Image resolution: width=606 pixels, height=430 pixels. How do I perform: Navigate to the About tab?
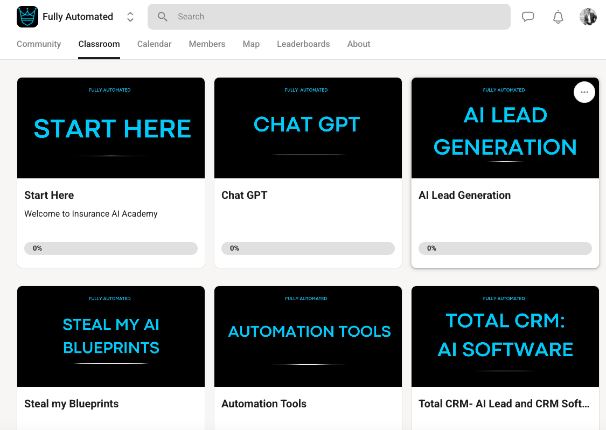[x=359, y=44]
